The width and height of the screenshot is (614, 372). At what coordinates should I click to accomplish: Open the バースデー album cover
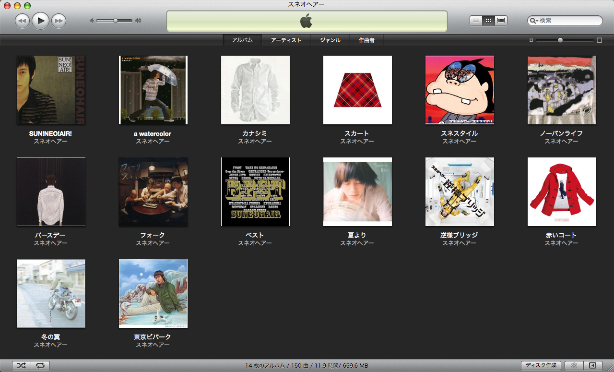click(x=51, y=192)
